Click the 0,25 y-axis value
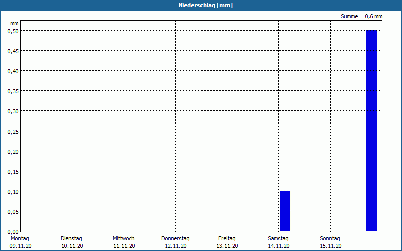402x251 pixels. (x=13, y=132)
